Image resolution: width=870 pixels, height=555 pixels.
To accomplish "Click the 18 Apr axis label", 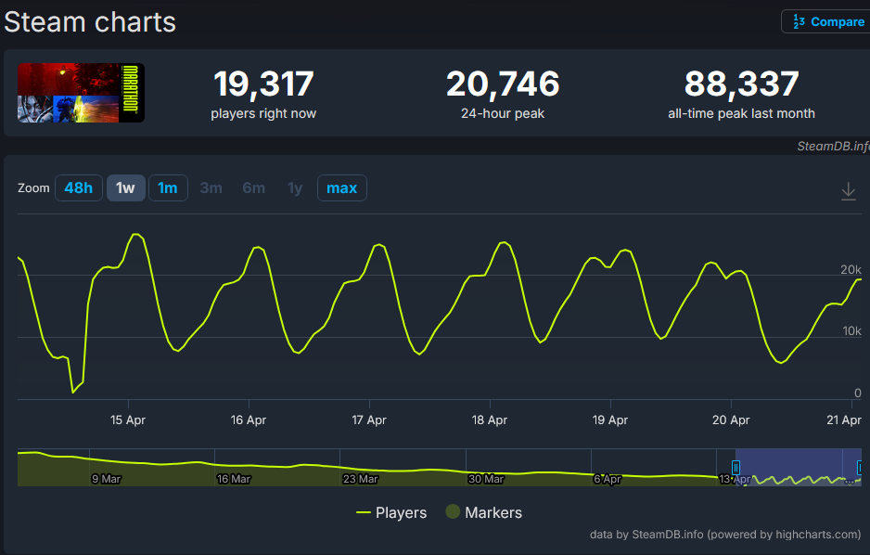I will coord(490,420).
